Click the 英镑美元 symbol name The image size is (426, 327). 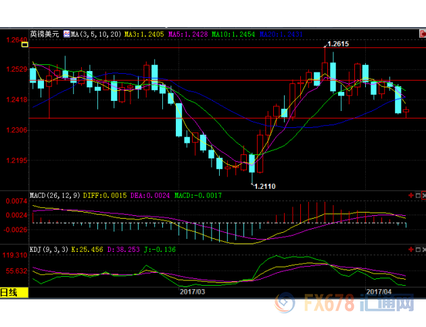(x=45, y=33)
